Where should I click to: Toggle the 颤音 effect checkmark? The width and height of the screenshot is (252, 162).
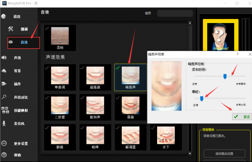(x=47, y=128)
